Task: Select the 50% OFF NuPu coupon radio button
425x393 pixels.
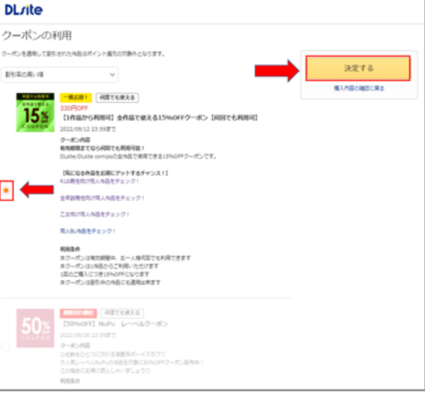Action: point(6,347)
